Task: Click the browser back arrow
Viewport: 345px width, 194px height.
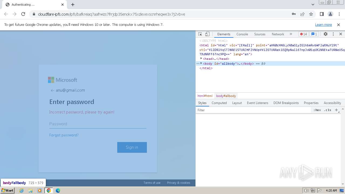Action: (6, 14)
